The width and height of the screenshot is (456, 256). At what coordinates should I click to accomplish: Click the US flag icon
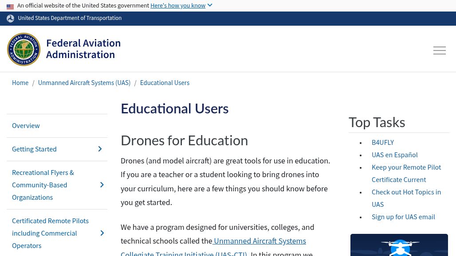10,6
